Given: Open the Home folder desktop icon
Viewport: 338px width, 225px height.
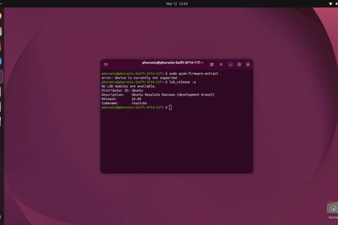Looking at the screenshot, I should tap(333, 210).
